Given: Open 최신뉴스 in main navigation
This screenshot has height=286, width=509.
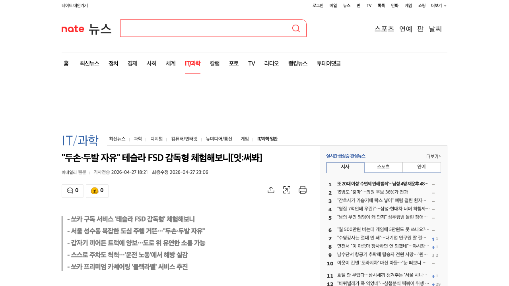Looking at the screenshot, I should [89, 63].
